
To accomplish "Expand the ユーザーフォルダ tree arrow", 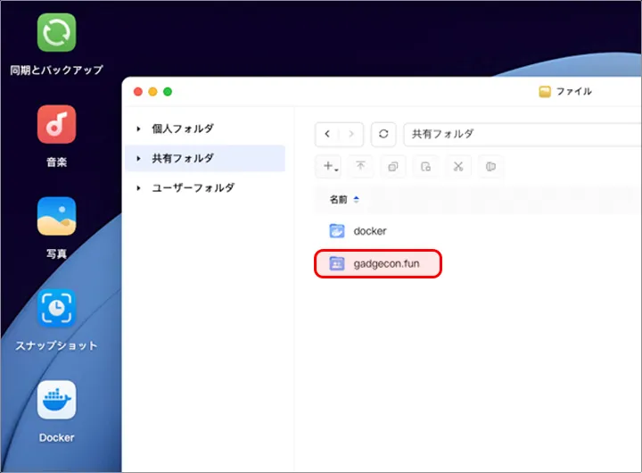I will (x=138, y=187).
